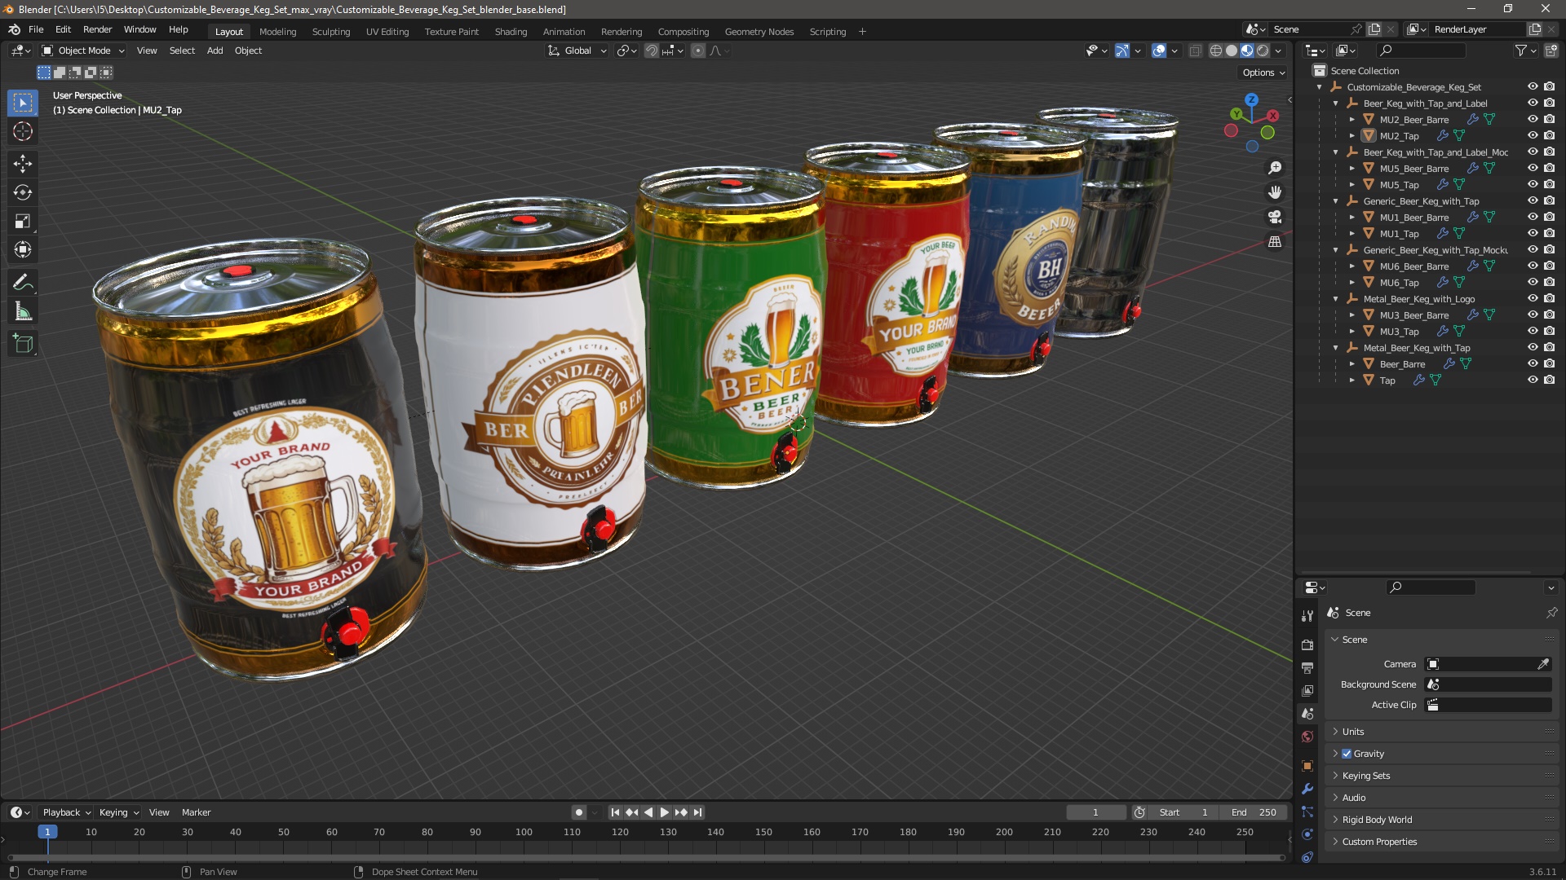The width and height of the screenshot is (1566, 880).
Task: Toggle camera view in viewport
Action: click(x=1275, y=217)
